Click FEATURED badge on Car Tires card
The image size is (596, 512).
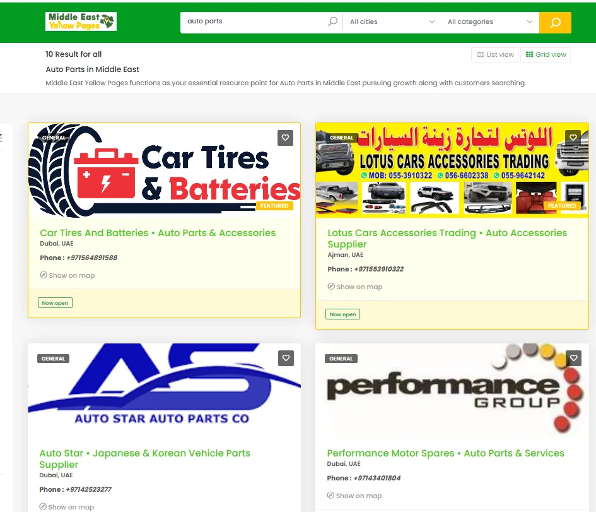point(274,206)
